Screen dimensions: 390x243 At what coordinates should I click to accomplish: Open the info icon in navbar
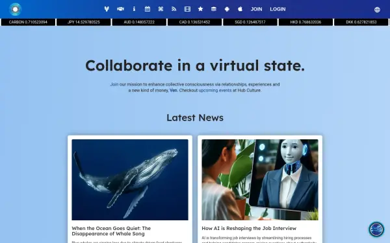[134, 9]
